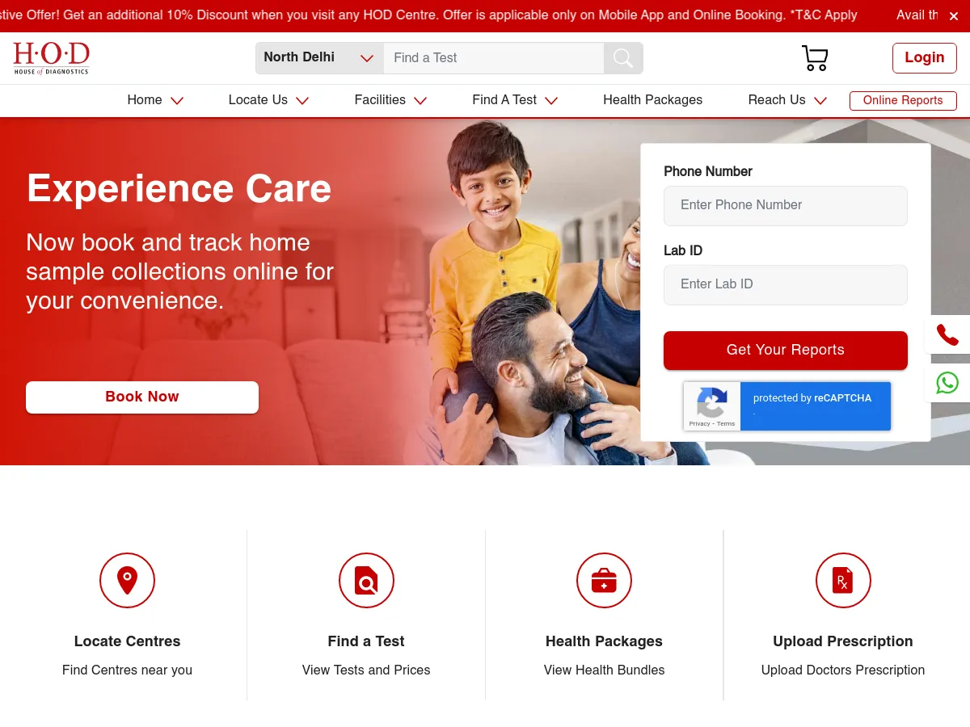Open Health Packages medical kit icon
The image size is (970, 727).
[x=604, y=580]
